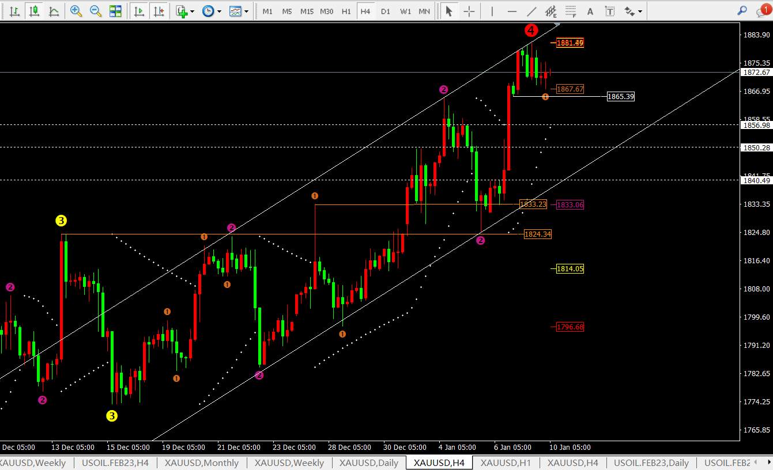
Task: Click the 1850.28 level on price axis
Action: point(757,148)
